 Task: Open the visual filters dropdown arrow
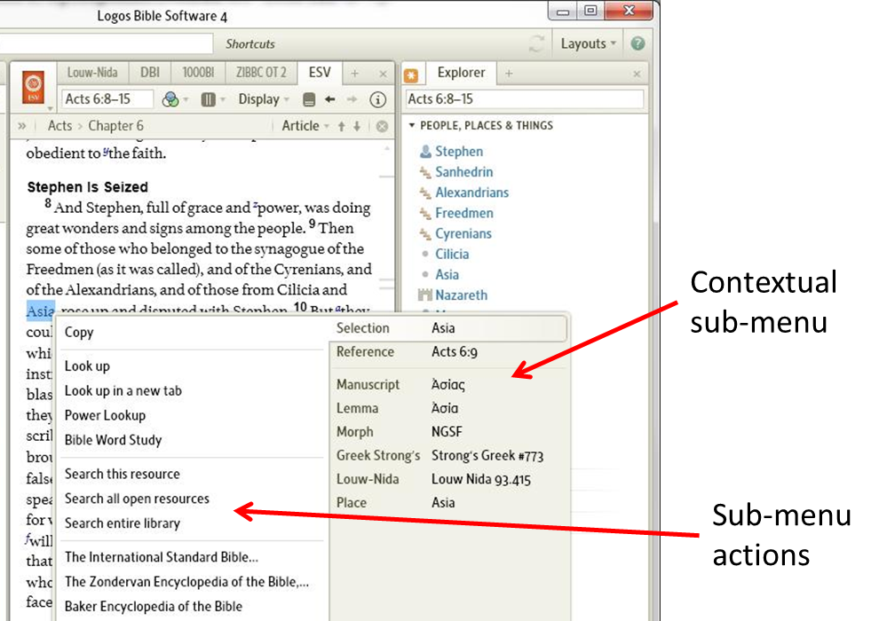[x=186, y=99]
